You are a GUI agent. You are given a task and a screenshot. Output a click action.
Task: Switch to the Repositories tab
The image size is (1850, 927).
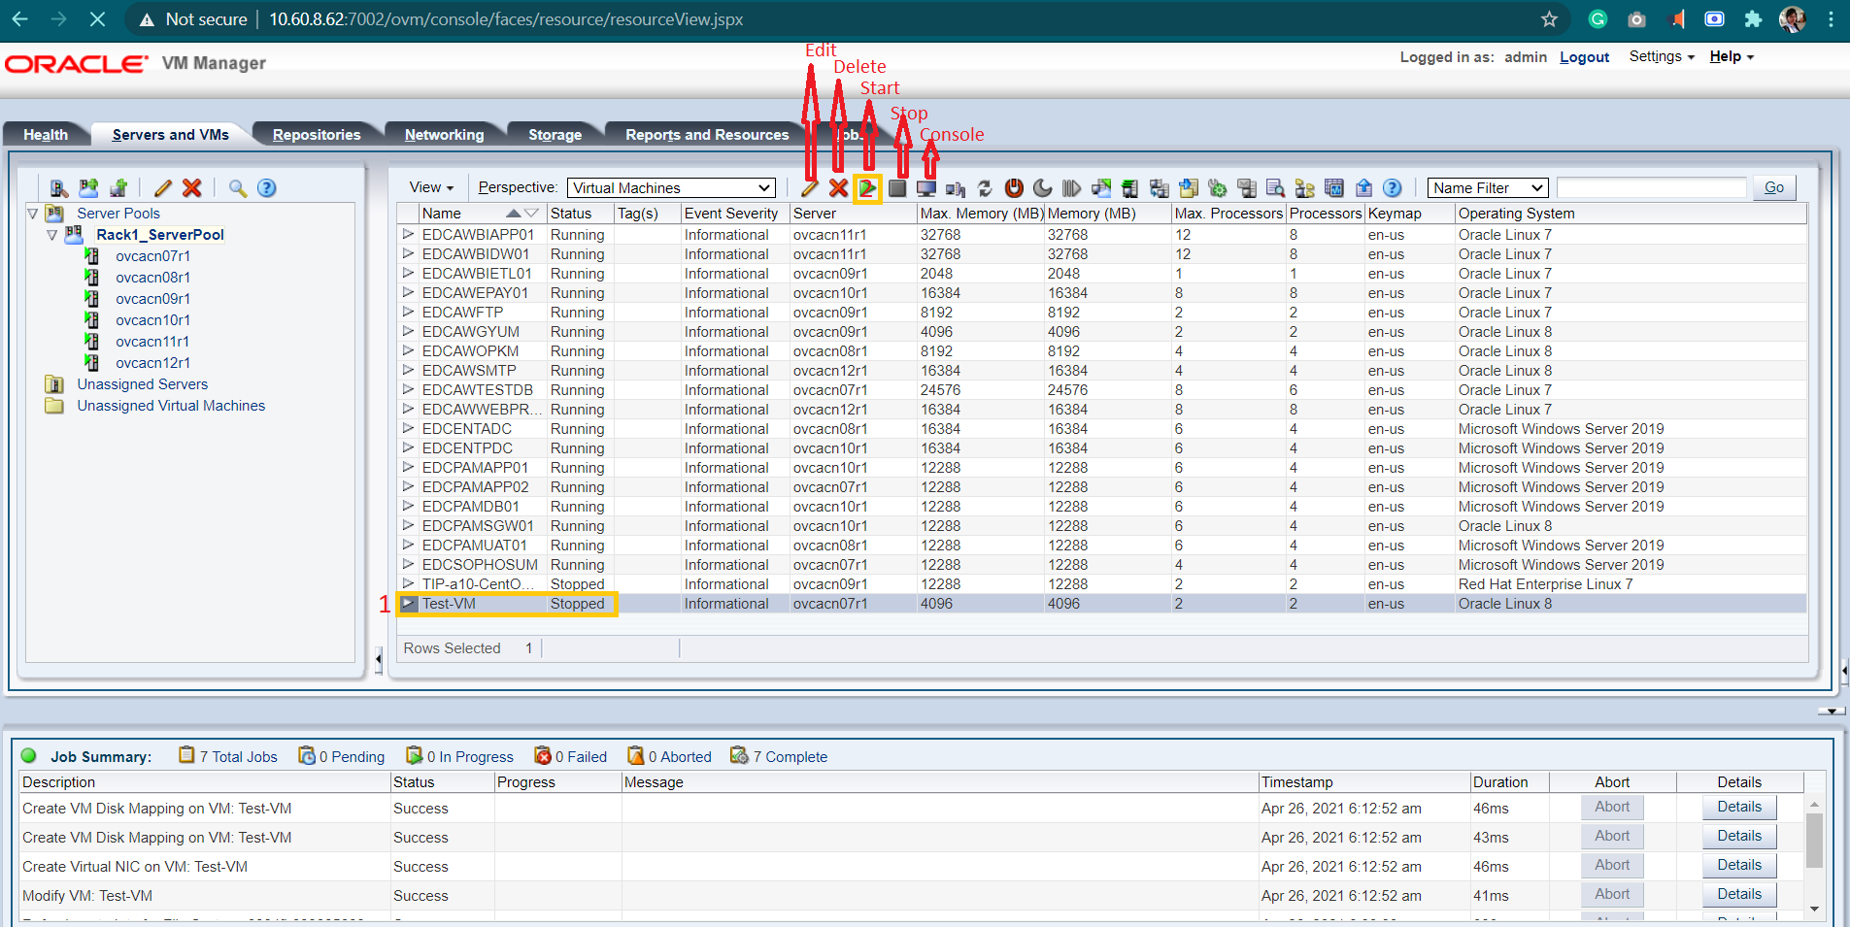(x=317, y=134)
